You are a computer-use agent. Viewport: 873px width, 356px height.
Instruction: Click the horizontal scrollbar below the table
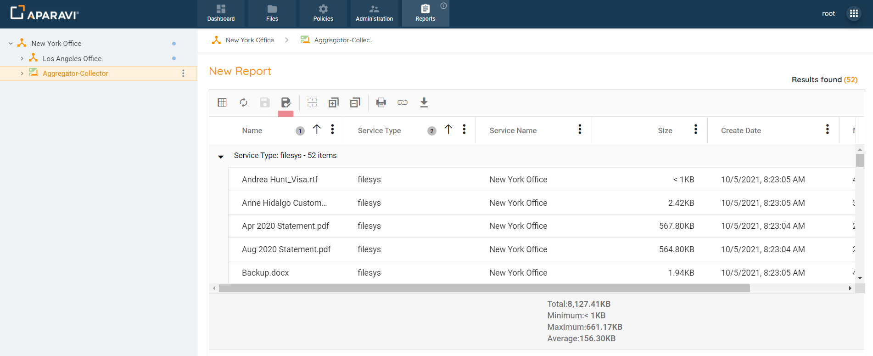pos(484,288)
